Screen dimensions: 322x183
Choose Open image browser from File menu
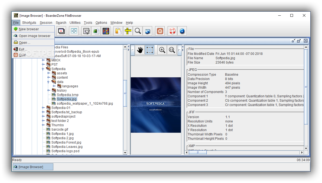tap(33, 36)
